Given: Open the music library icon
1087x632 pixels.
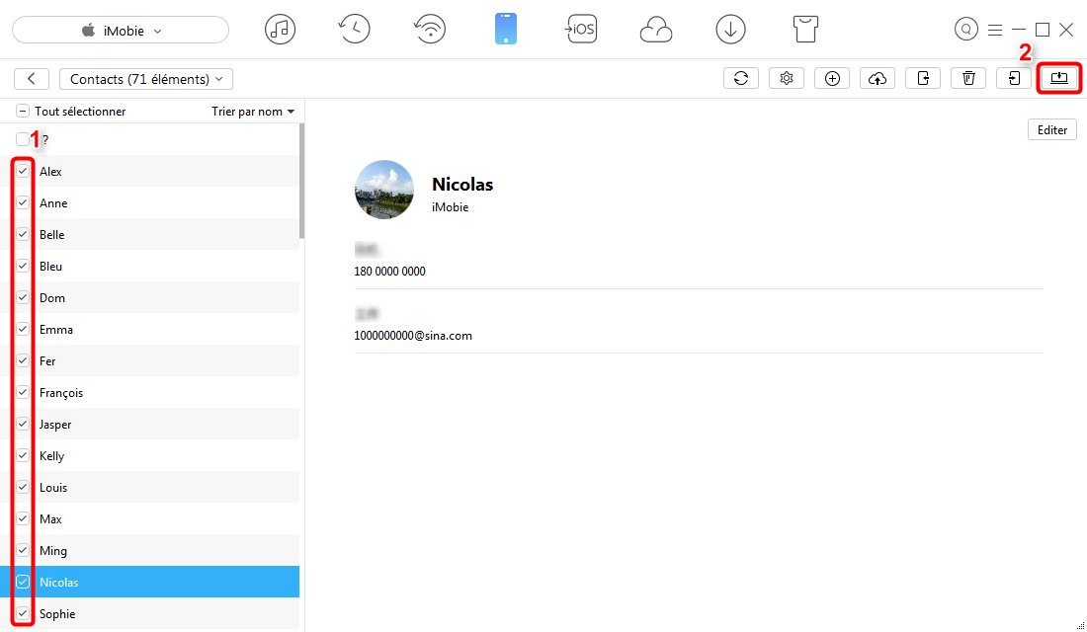Looking at the screenshot, I should tap(280, 29).
